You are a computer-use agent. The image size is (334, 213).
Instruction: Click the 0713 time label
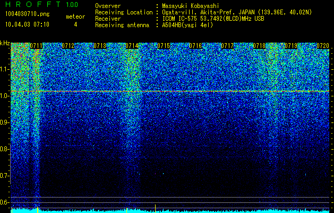click(100, 46)
